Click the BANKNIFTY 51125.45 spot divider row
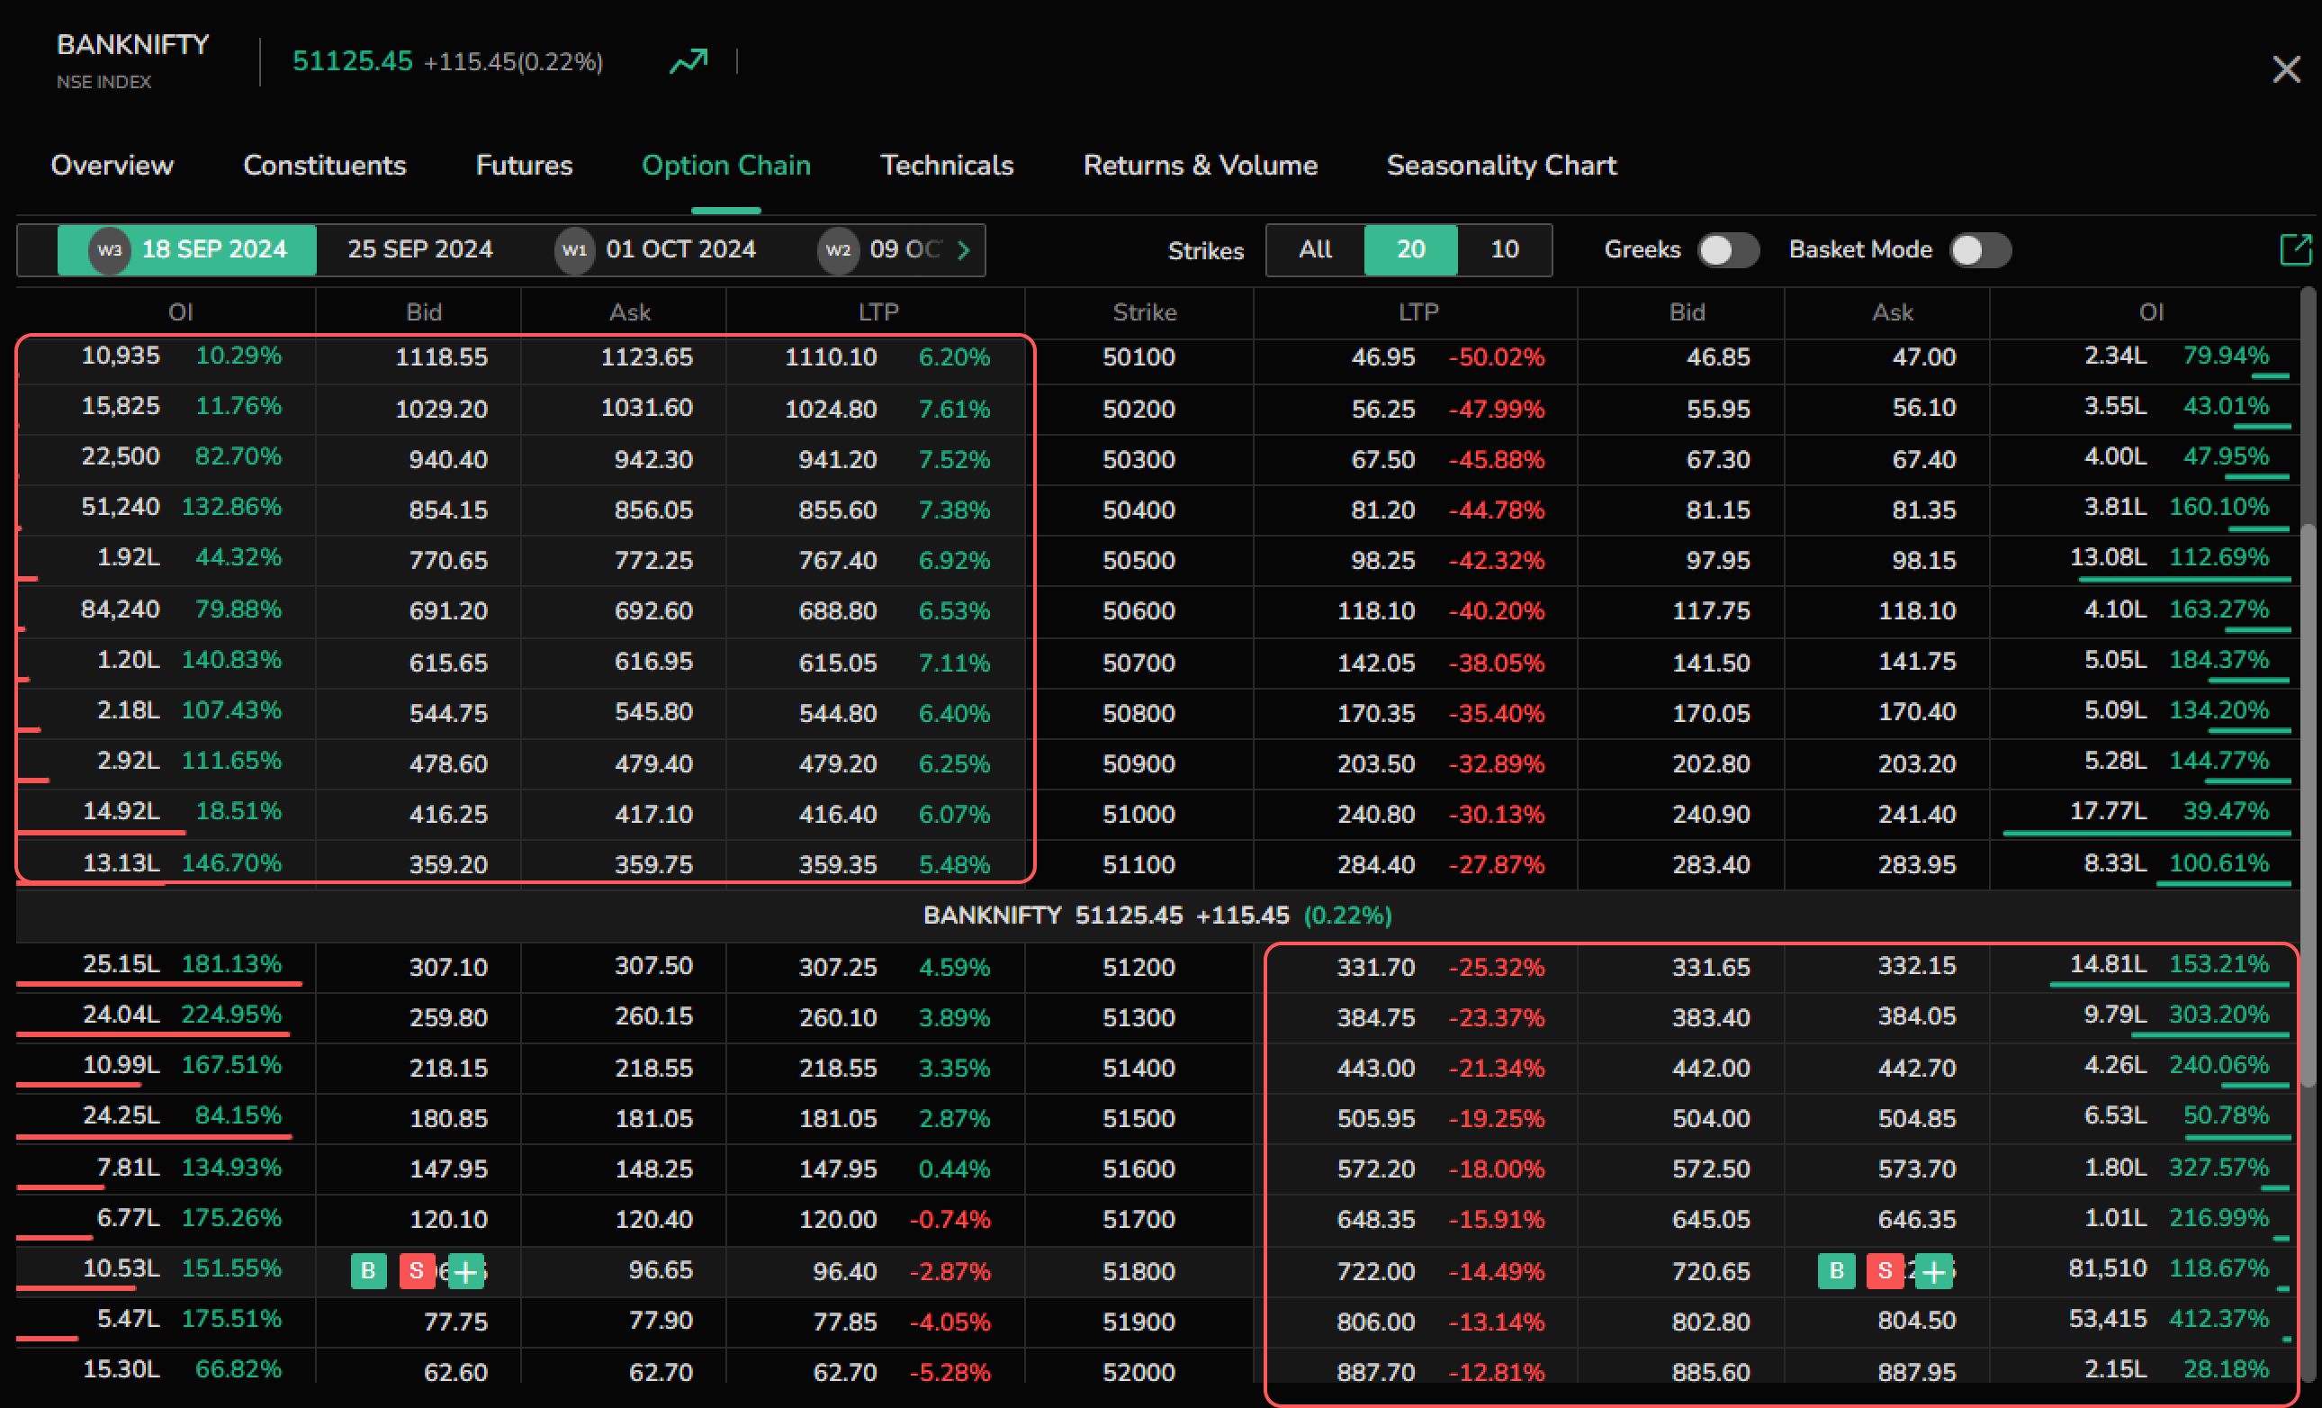2322x1408 pixels. (x=1157, y=915)
